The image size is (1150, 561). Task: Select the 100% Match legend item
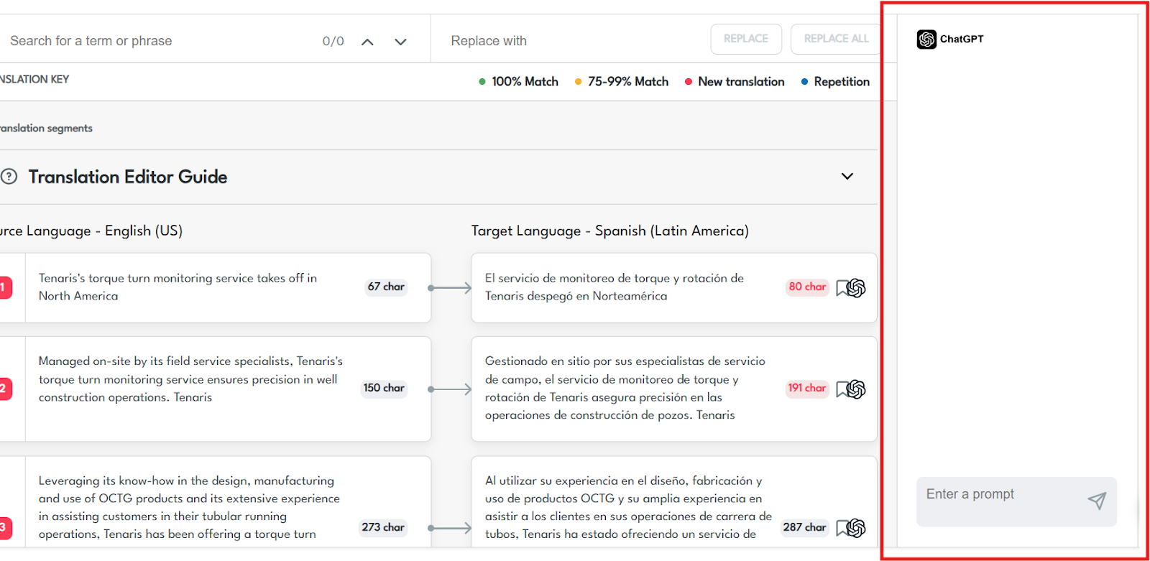click(518, 82)
